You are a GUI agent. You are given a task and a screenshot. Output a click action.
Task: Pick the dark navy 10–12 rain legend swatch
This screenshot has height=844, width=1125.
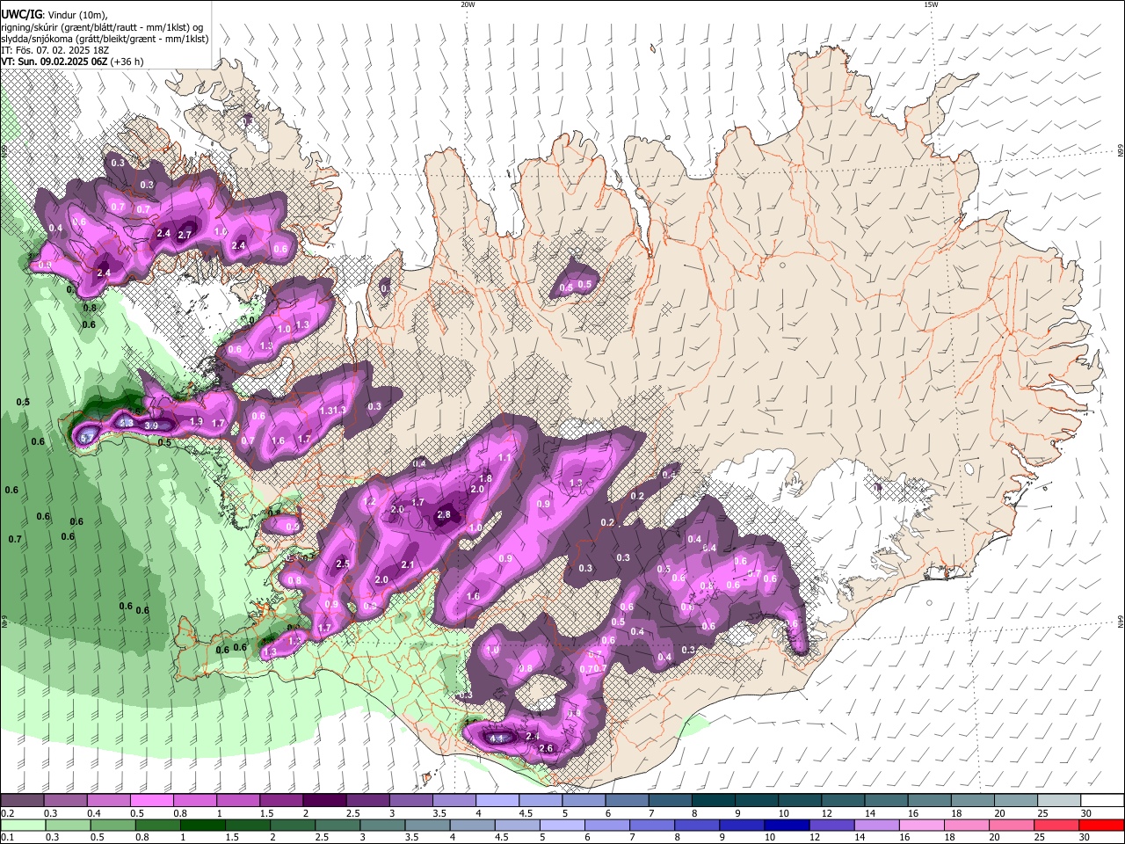coord(787,825)
